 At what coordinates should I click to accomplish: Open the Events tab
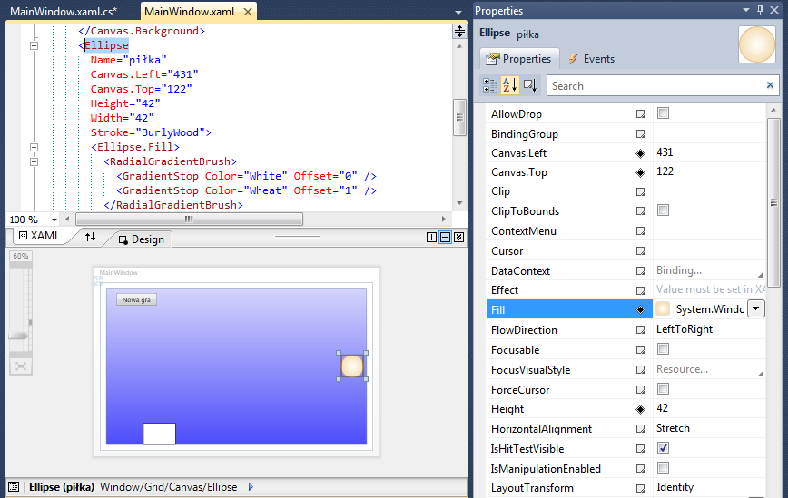pos(592,59)
